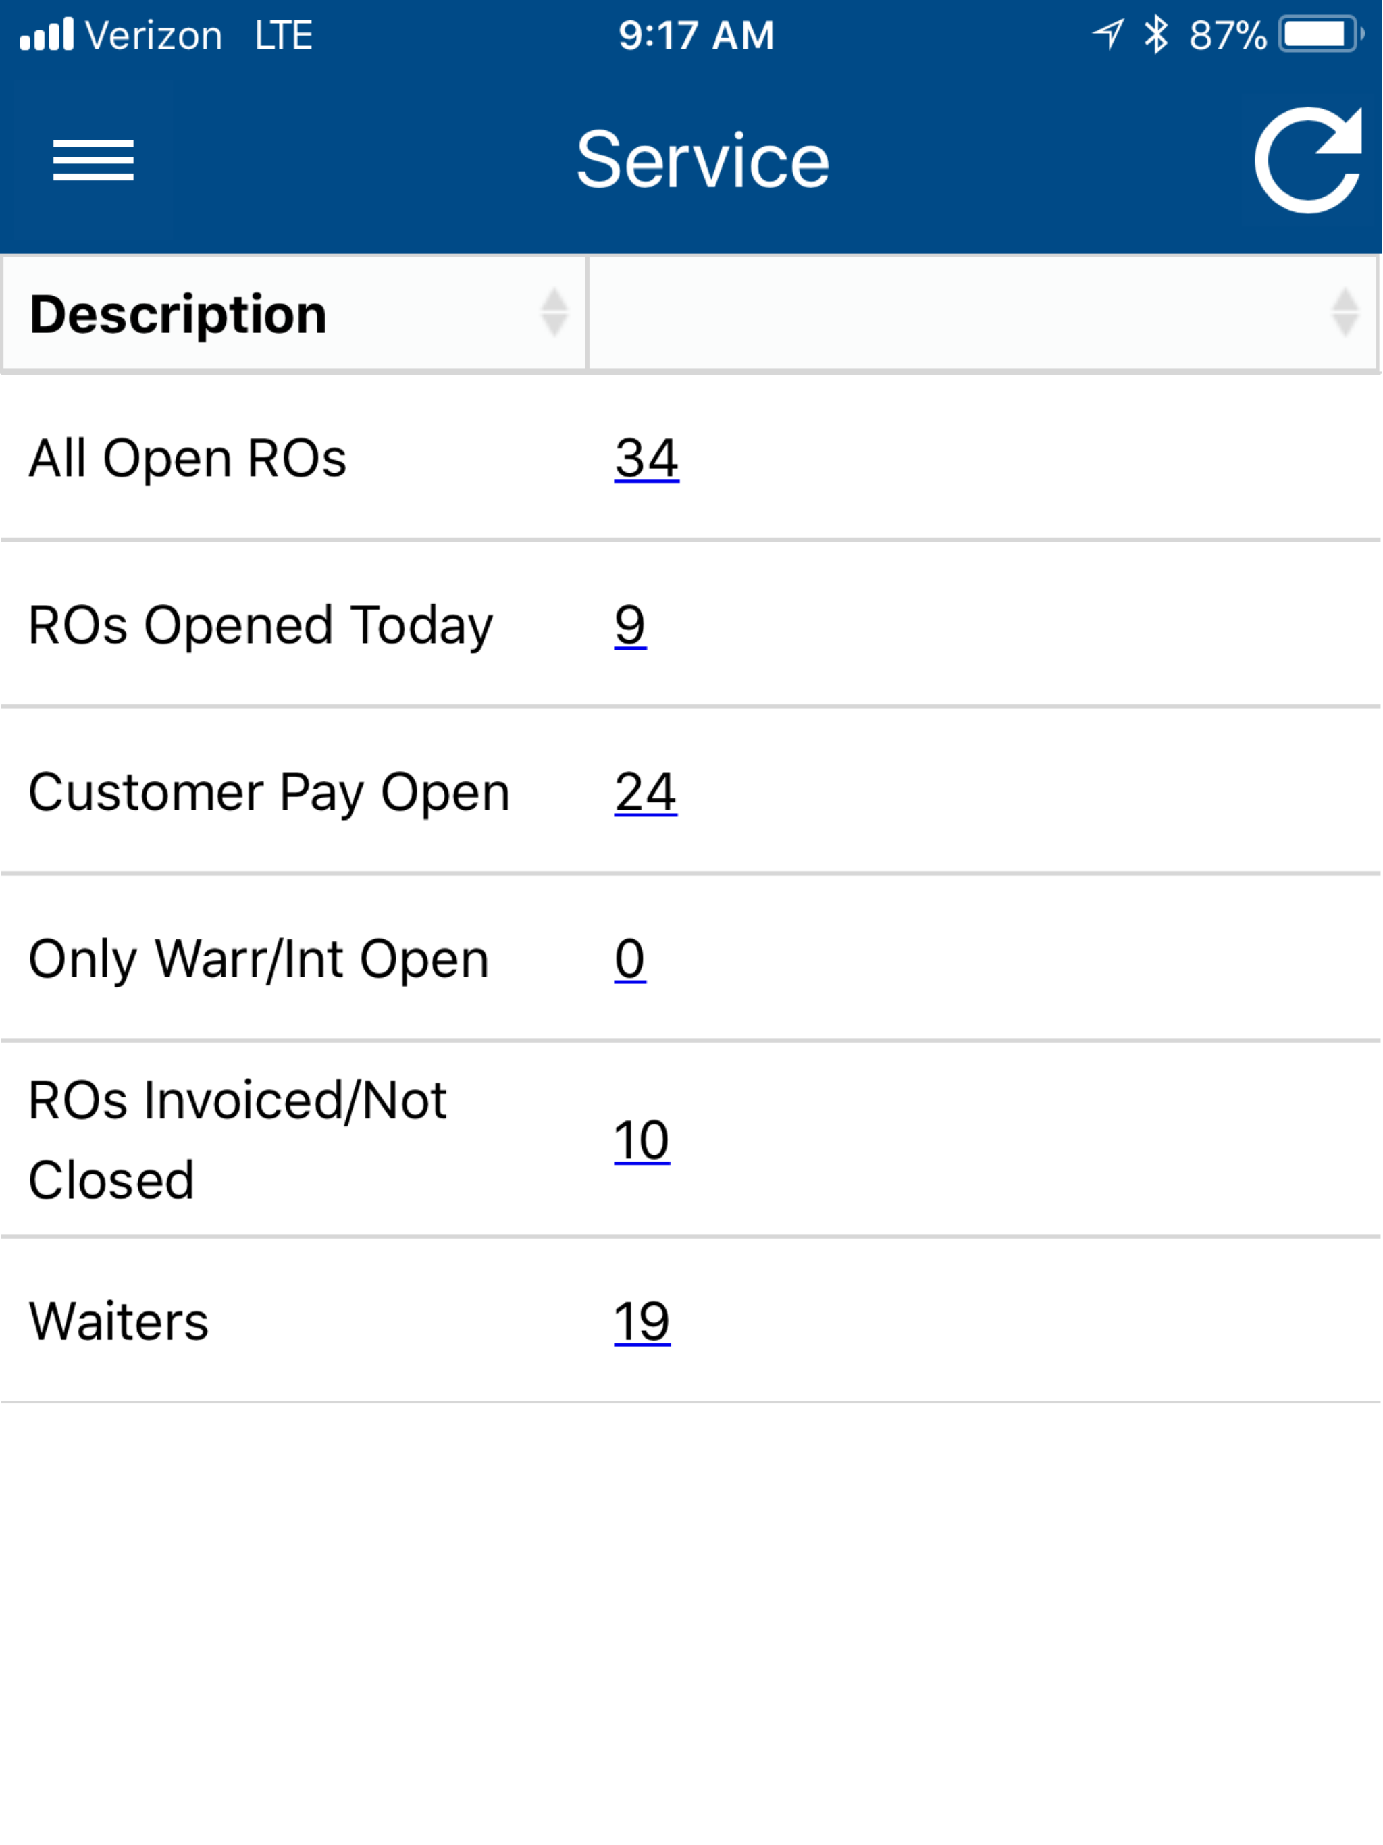Open the Customer Pay Open count 24
Viewport: 1383px width, 1845px height.
point(646,792)
